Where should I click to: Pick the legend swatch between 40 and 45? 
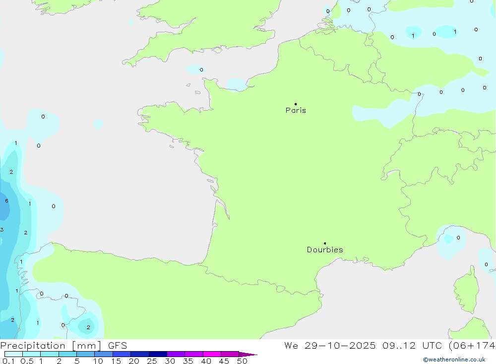[x=212, y=354]
